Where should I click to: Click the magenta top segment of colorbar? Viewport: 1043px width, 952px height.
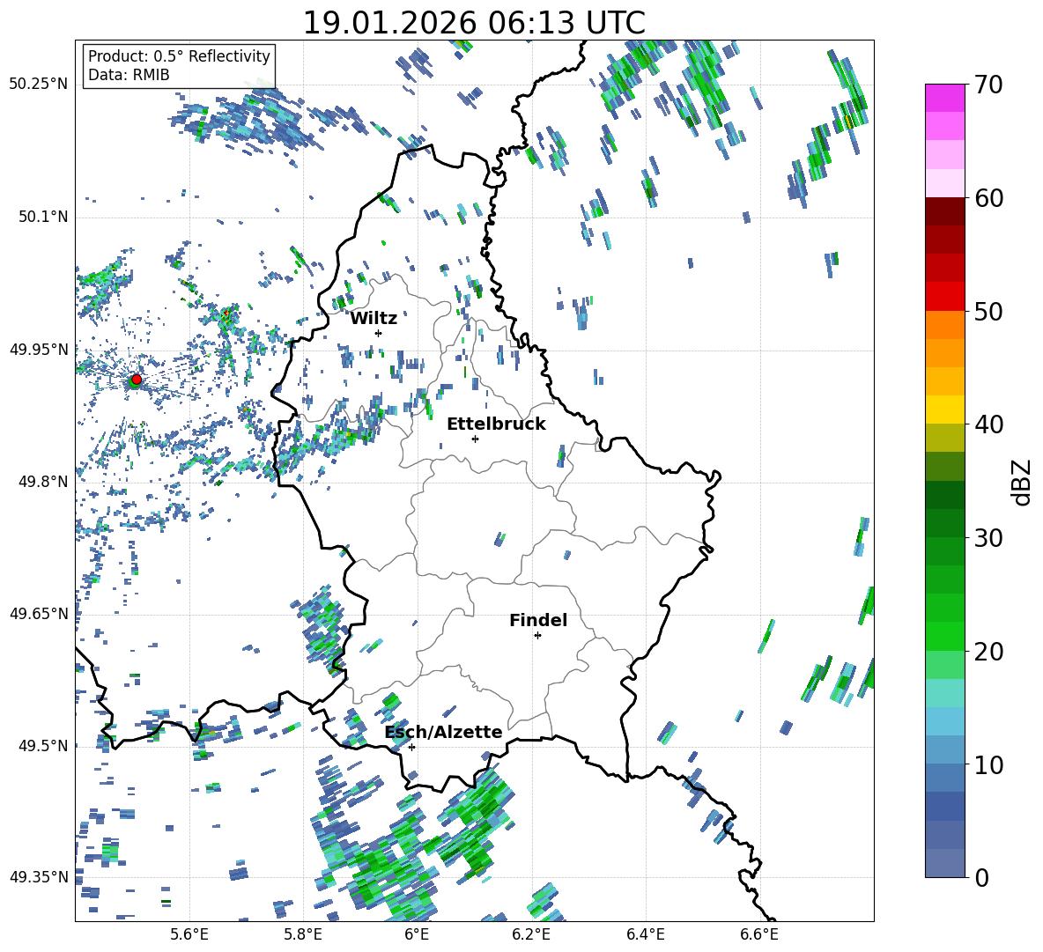[x=945, y=98]
